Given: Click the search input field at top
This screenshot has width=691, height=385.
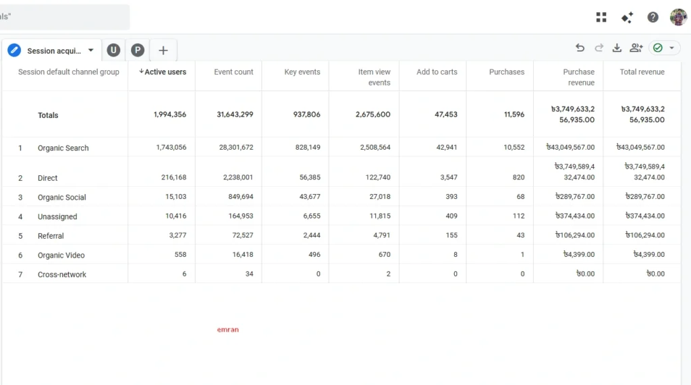Looking at the screenshot, I should [64, 17].
